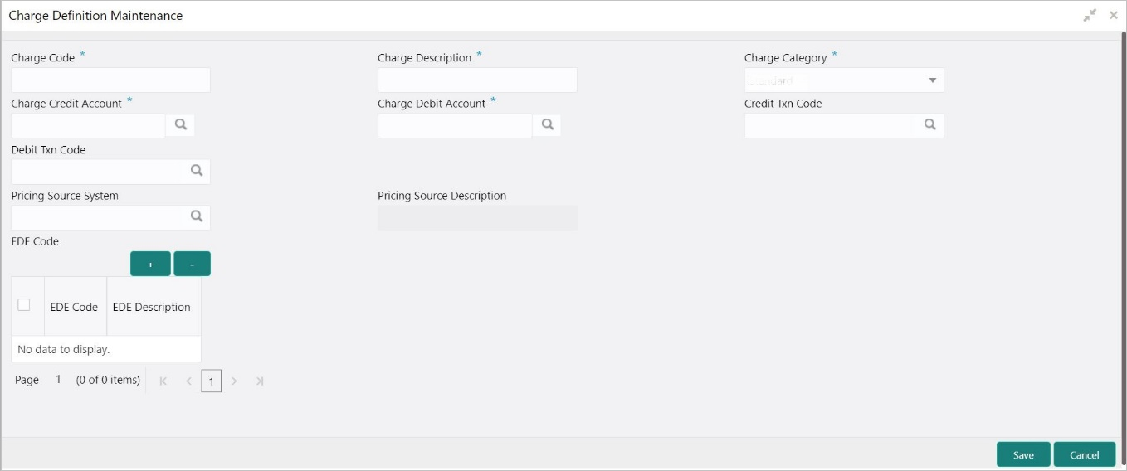This screenshot has height=471, width=1127.
Task: Focus the Charge Code input field
Action: pos(110,80)
